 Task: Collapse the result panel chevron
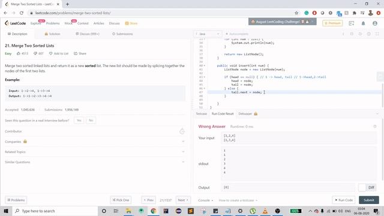(377, 113)
